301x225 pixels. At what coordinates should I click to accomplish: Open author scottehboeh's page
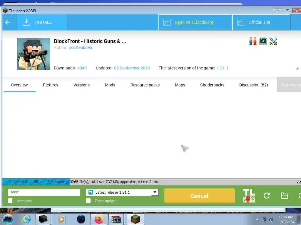[x=81, y=47]
